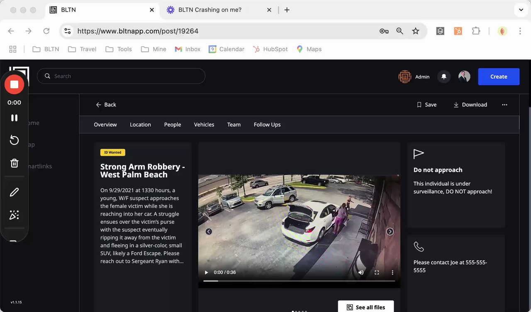
Task: Open the browser extensions puzzle menu
Action: click(476, 31)
